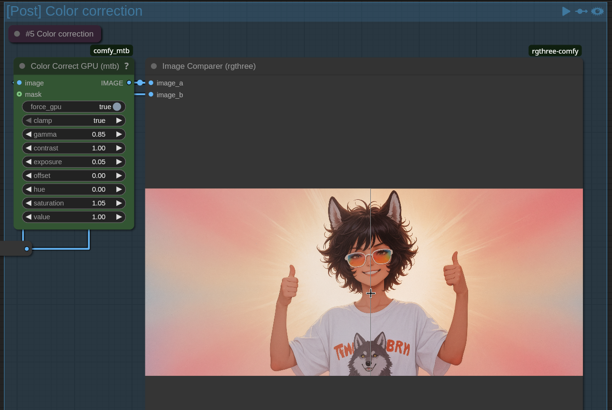612x410 pixels.
Task: Collapse the #5 Color correction node dot
Action: click(17, 34)
